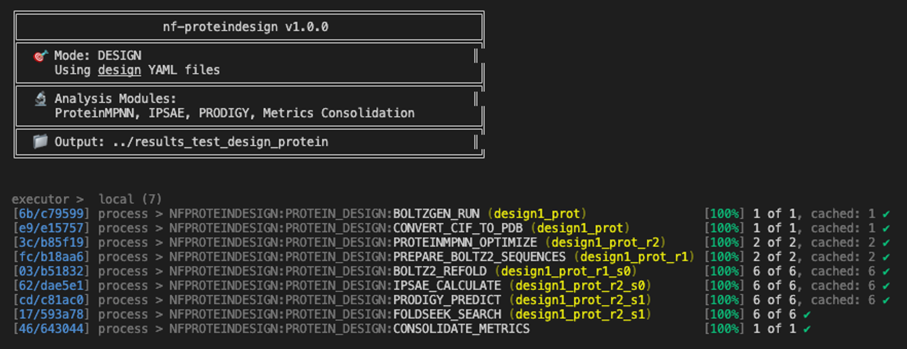The width and height of the screenshot is (907, 349).
Task: Click '2 of 2, cached: 2' on PROTEINMPNN_OPTIMIZE row
Action: tap(814, 243)
